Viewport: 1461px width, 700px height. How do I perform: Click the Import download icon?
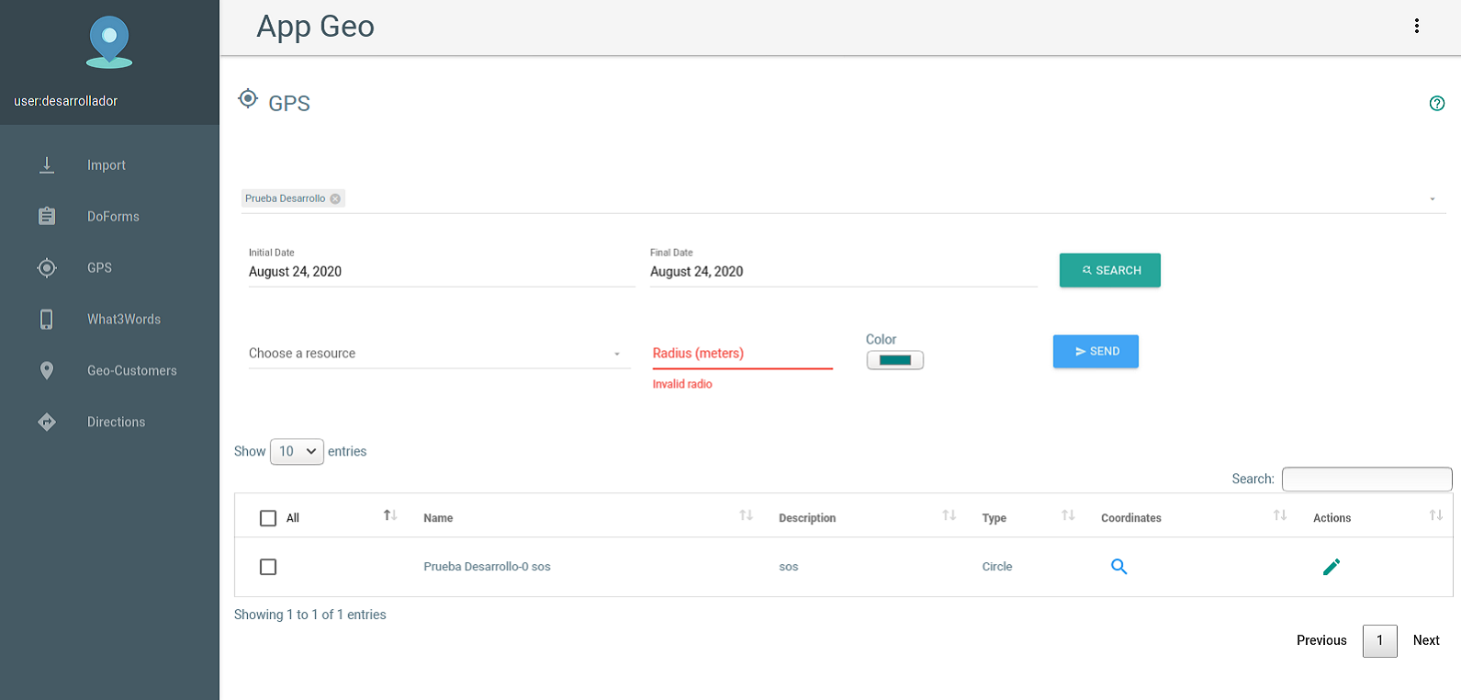pos(47,165)
